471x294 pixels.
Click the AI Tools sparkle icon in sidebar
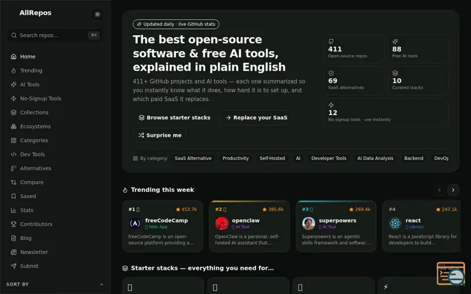[14, 85]
